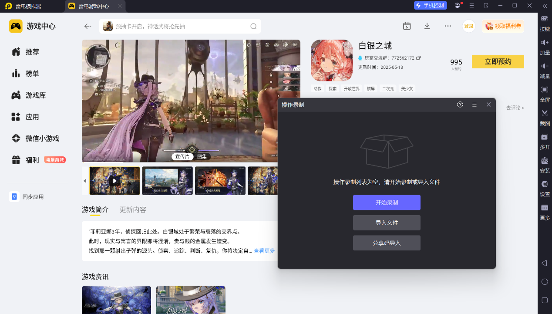552x314 pixels.
Task: Click the 立即预约 button
Action: click(498, 61)
